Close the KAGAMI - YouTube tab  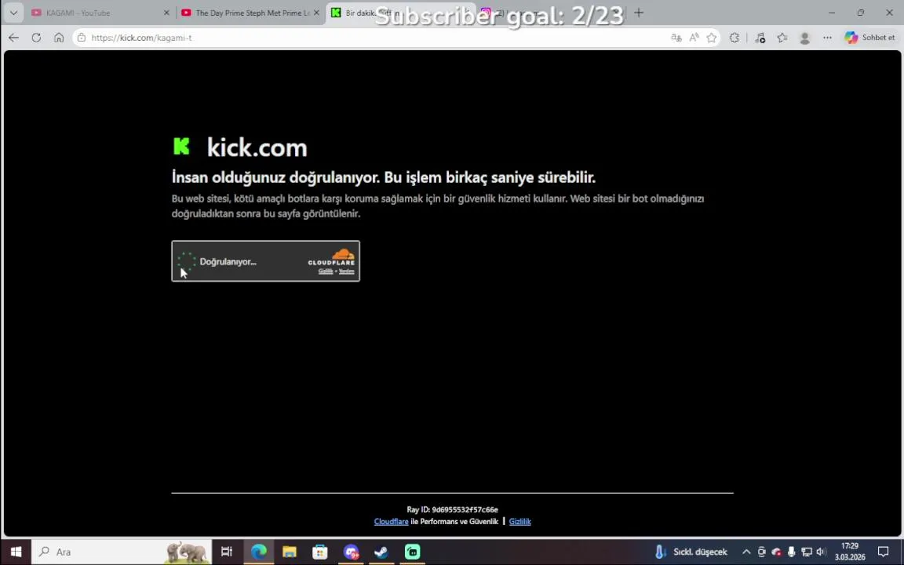coord(166,13)
